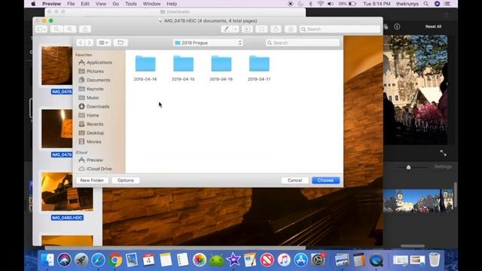The height and width of the screenshot is (271, 482).
Task: Select the 2019-04-14 folder
Action: point(145,69)
